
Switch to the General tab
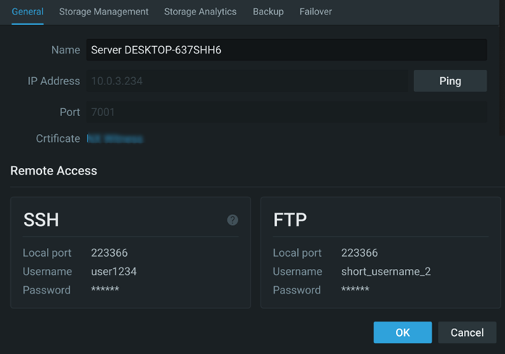click(27, 12)
